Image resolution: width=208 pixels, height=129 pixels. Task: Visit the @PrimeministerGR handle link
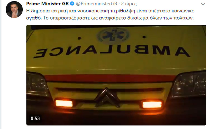click(x=97, y=4)
